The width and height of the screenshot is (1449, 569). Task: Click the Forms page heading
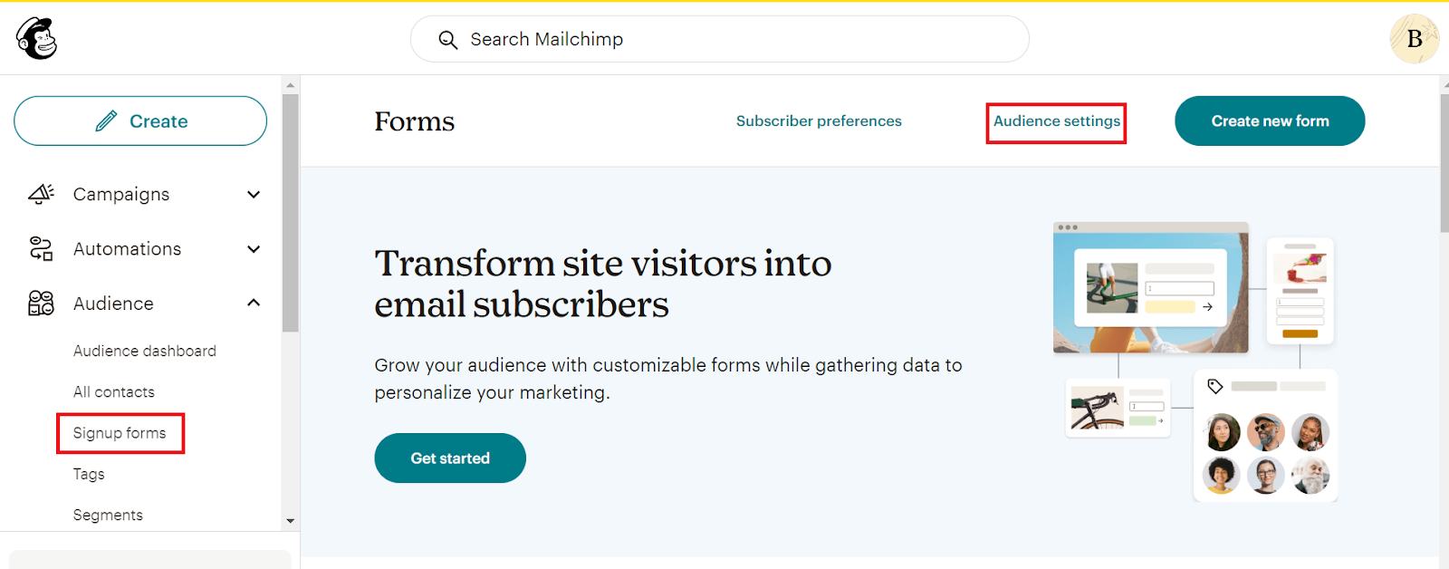415,121
